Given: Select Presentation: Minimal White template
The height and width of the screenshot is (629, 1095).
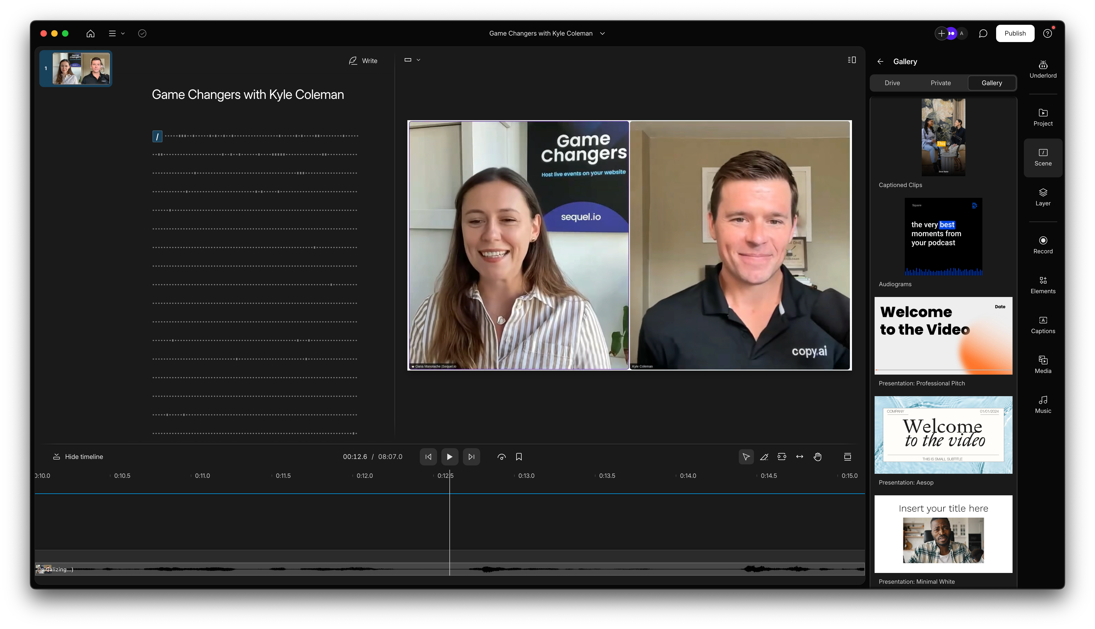Looking at the screenshot, I should 943,534.
